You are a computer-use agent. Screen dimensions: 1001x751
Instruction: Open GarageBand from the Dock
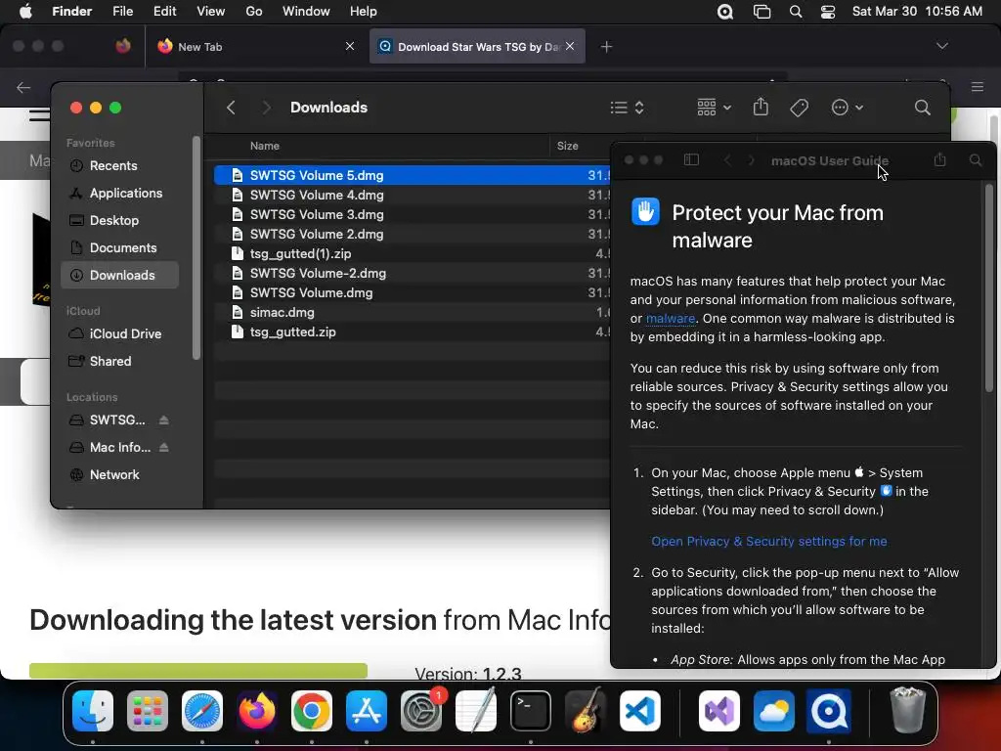coord(586,711)
